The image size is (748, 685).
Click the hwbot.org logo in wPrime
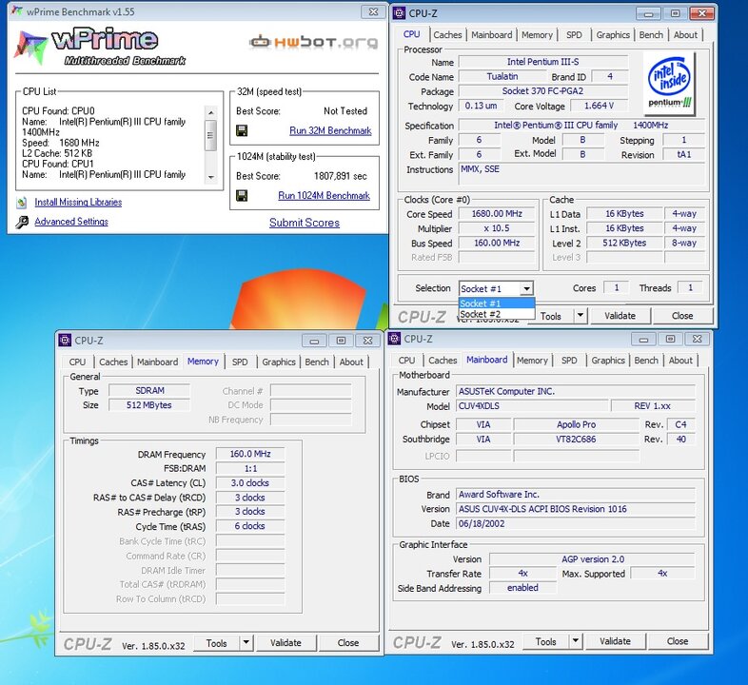pos(314,42)
